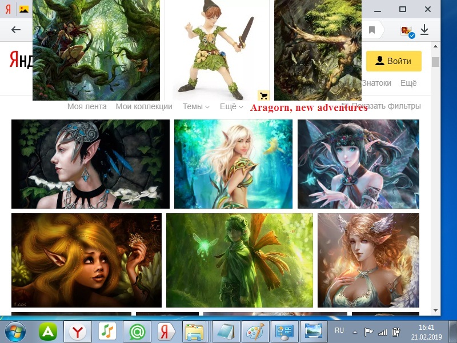The image size is (457, 343).
Task: Click the page scrollbar up arrow
Action: point(435,46)
